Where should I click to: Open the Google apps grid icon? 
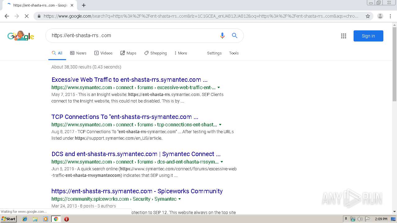(343, 36)
